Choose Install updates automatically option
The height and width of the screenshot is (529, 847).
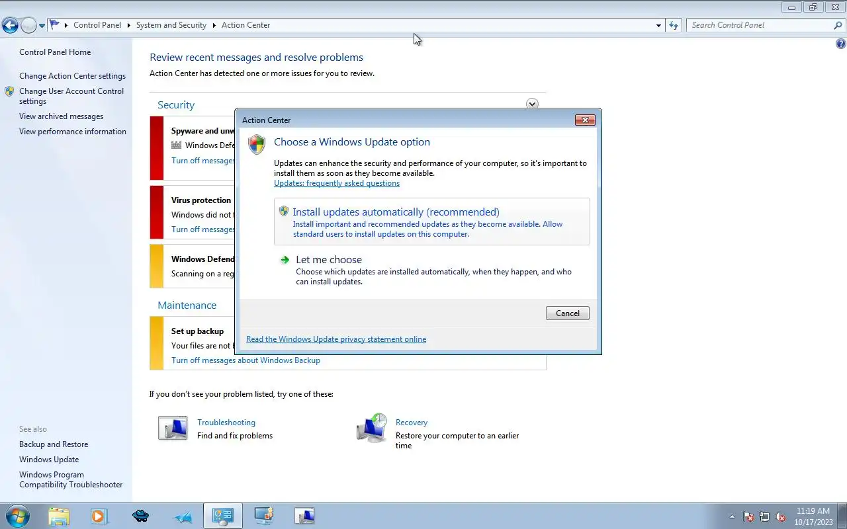tap(431, 222)
